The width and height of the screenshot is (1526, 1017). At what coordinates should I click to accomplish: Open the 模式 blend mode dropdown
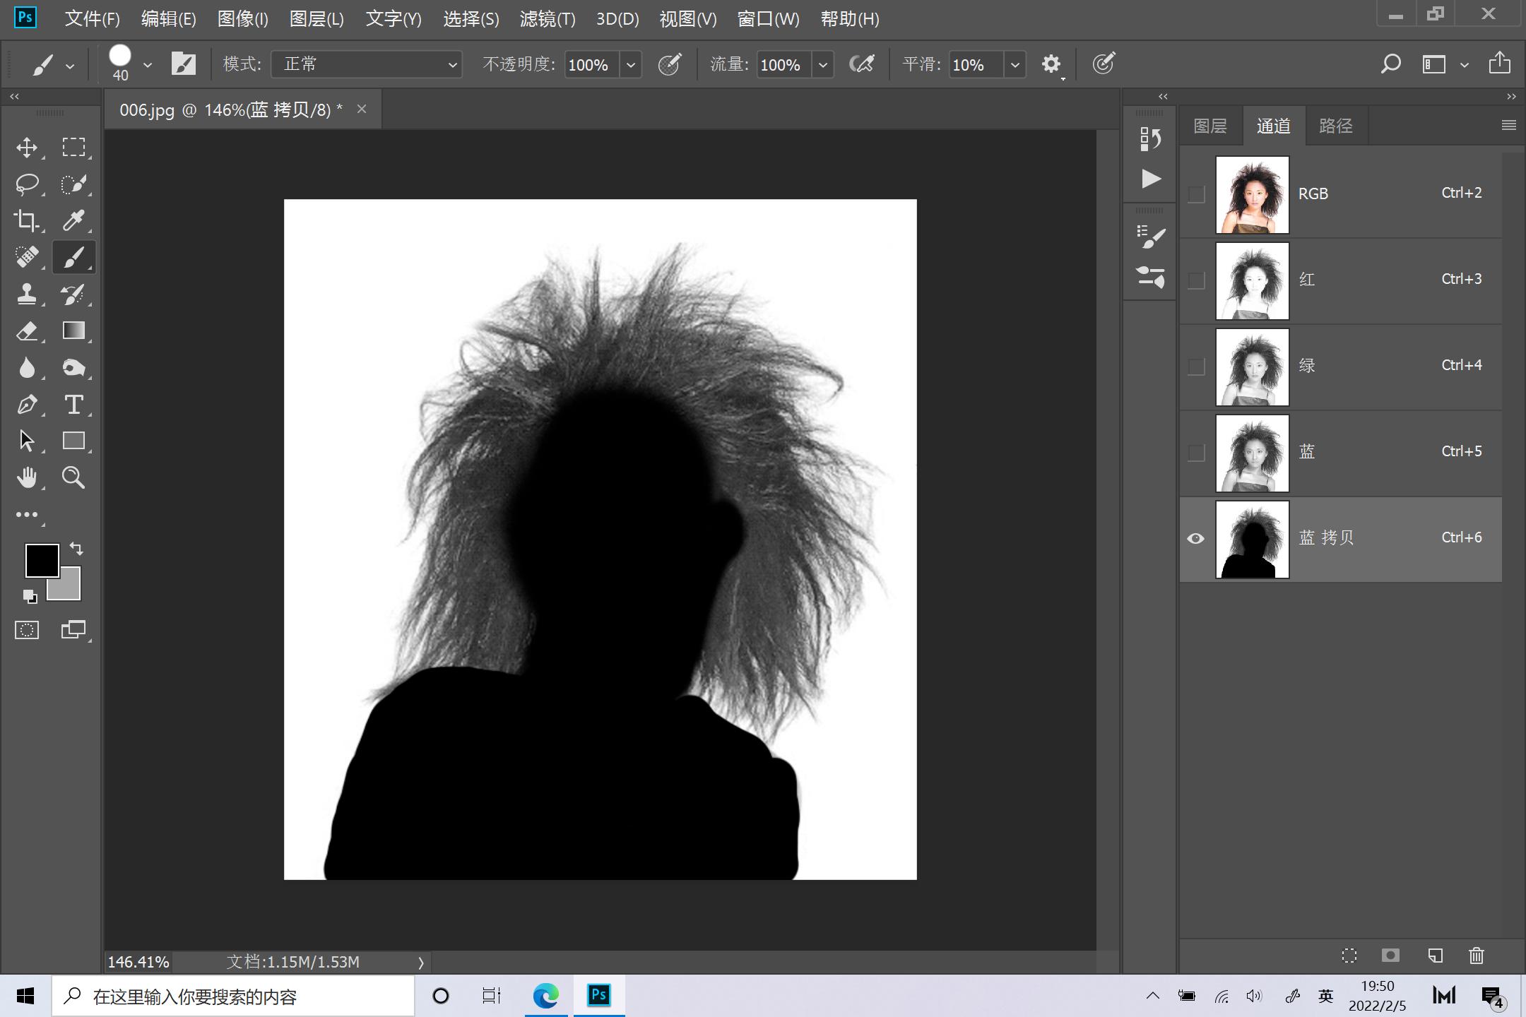[367, 64]
